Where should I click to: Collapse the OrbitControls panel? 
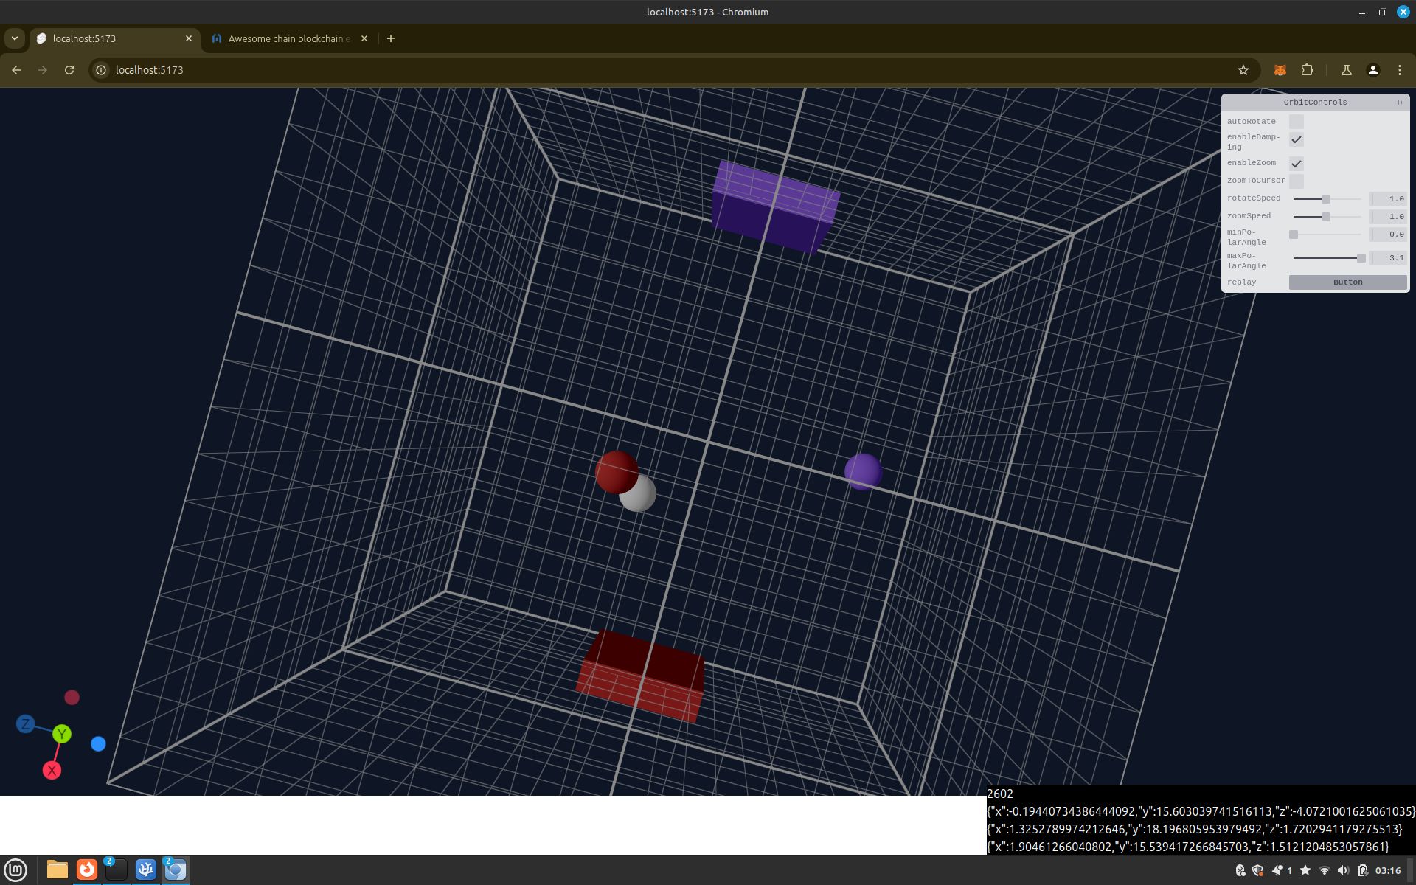pyautogui.click(x=1400, y=103)
